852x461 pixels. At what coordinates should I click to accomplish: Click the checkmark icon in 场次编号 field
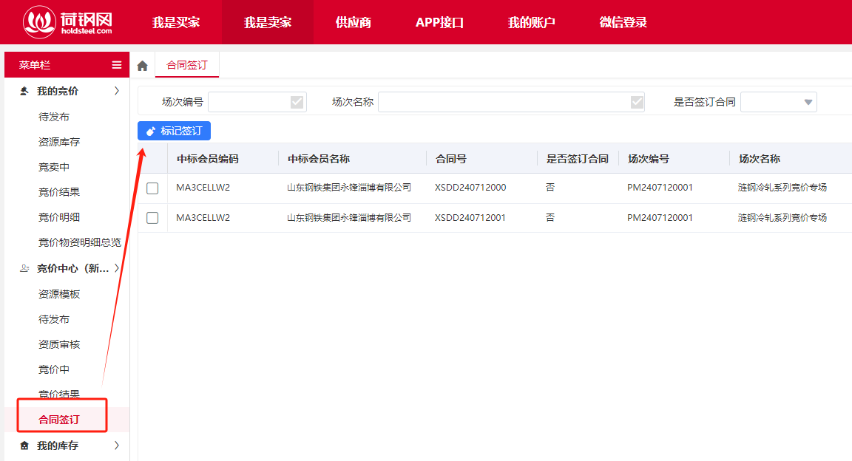297,102
